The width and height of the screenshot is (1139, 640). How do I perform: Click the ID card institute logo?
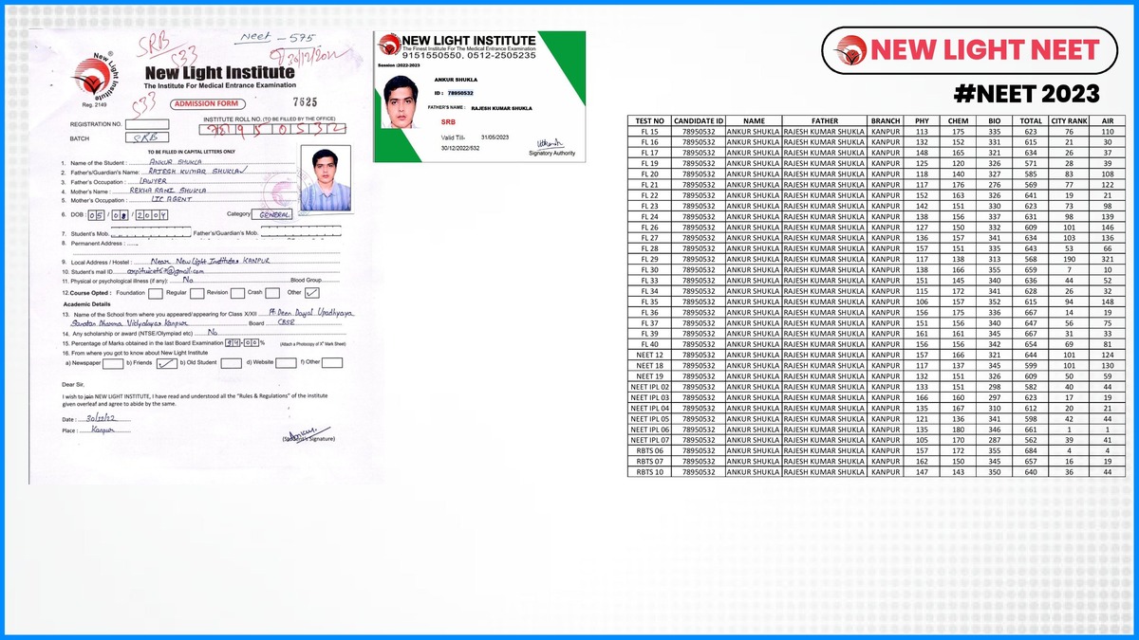pyautogui.click(x=388, y=45)
